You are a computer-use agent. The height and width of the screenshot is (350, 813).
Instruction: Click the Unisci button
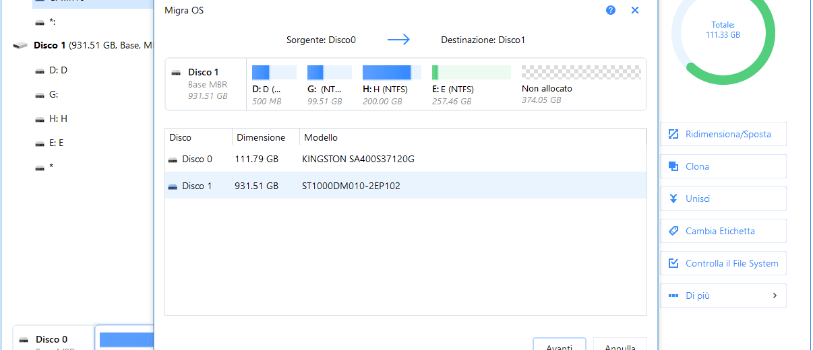(x=723, y=199)
